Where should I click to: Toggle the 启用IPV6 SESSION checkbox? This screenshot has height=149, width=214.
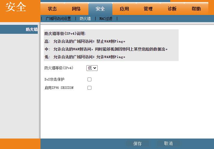point(89,88)
